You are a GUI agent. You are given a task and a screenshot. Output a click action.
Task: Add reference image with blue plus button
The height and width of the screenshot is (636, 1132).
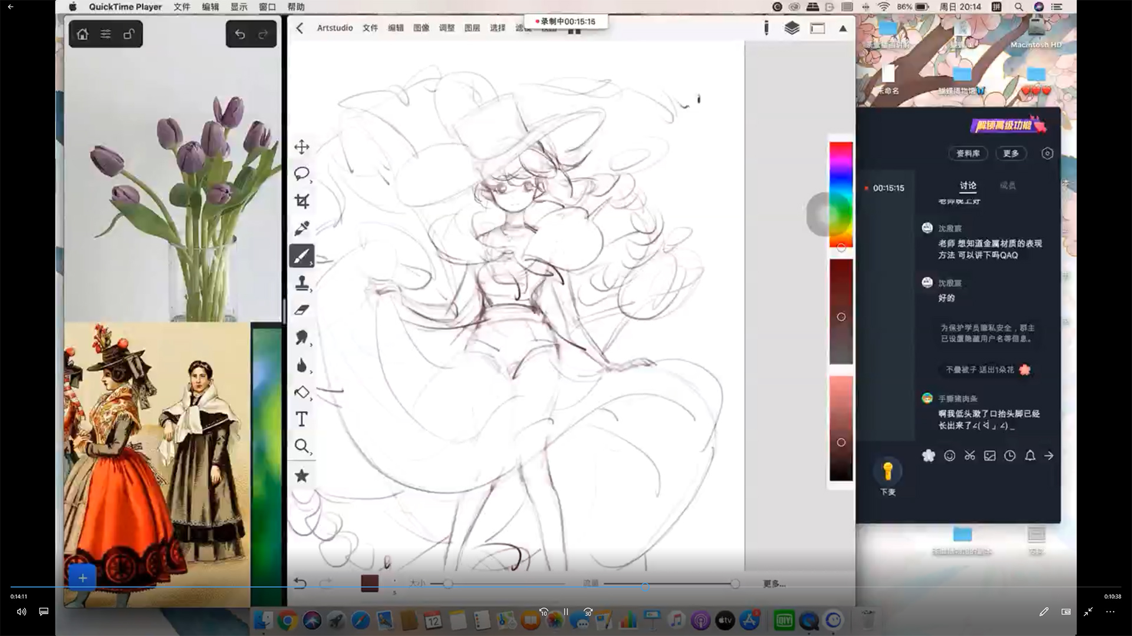pyautogui.click(x=83, y=578)
